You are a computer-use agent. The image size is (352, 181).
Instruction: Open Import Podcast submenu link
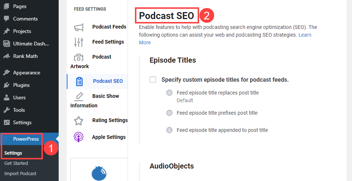tap(20, 174)
